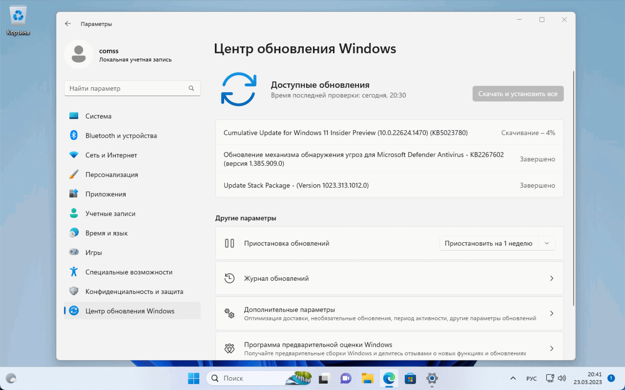Viewport: 625px width, 390px height.
Task: Navigate to Приложения settings
Action: point(132,194)
